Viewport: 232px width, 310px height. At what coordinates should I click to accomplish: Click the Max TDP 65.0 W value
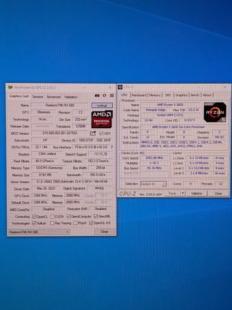tap(194, 110)
